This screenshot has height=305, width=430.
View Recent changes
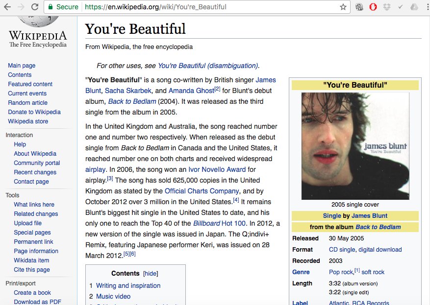[x=35, y=172]
